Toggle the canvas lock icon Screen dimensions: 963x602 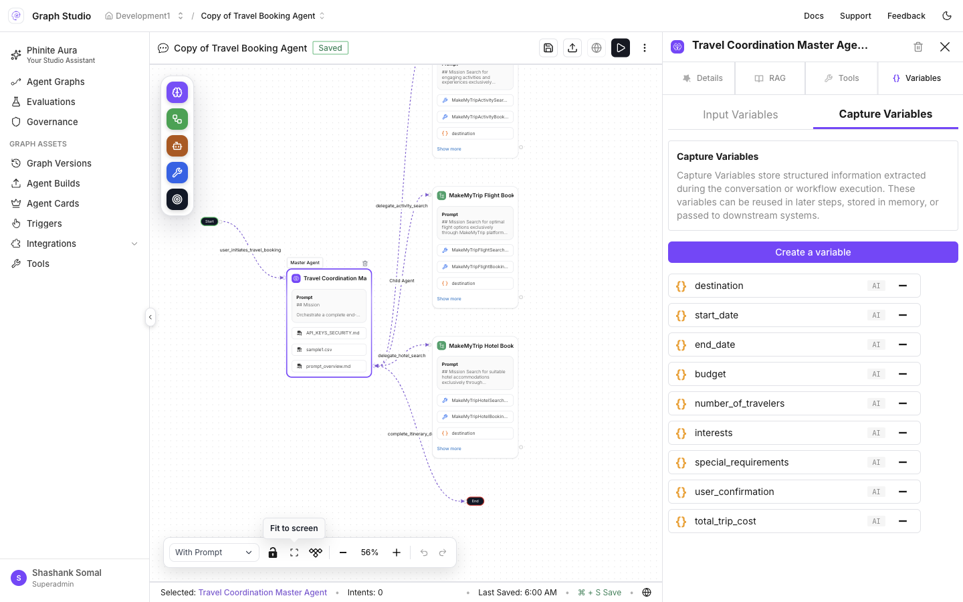[273, 553]
